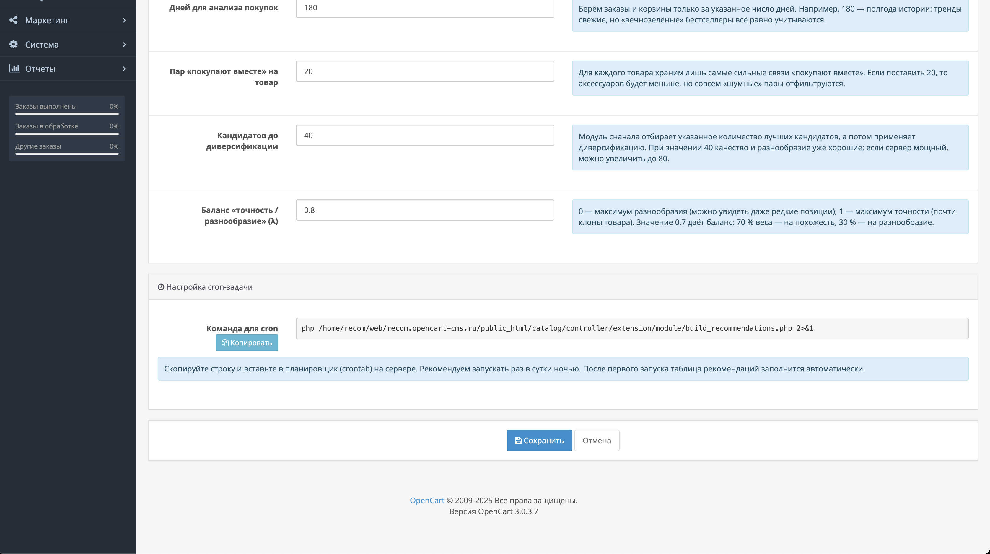This screenshot has width=990, height=554.
Task: Follow the OpenCart footer link
Action: (426, 500)
